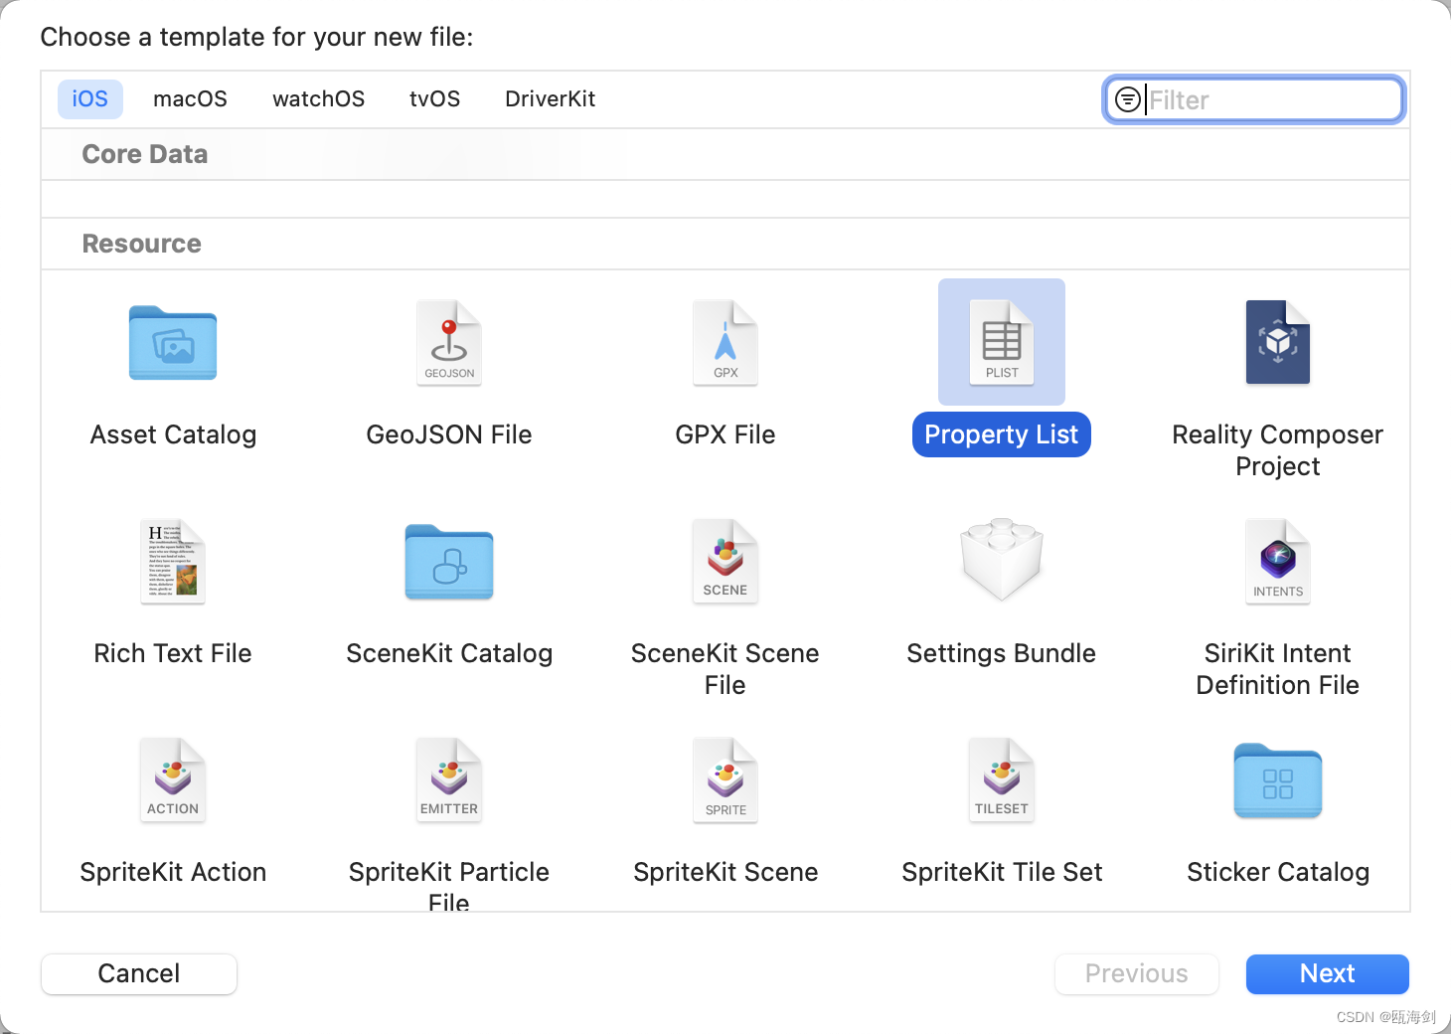Click the "GeoJSON File" label

coord(449,434)
